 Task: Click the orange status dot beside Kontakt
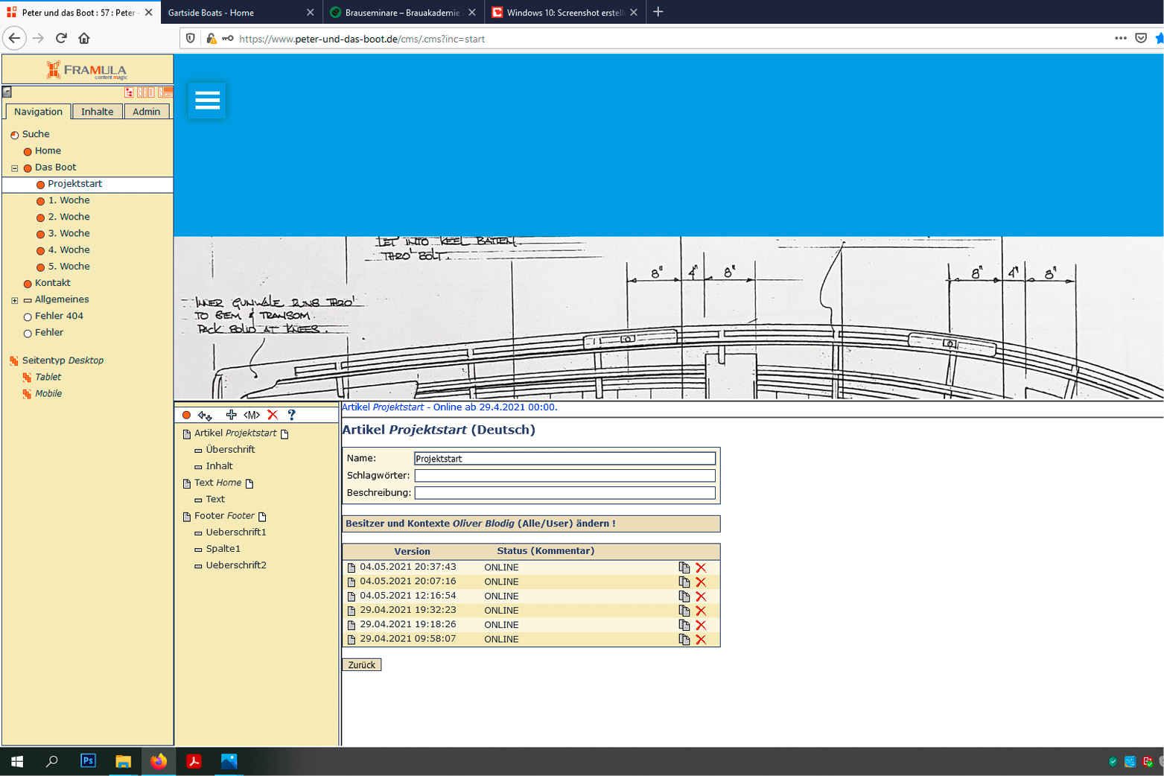tap(28, 284)
